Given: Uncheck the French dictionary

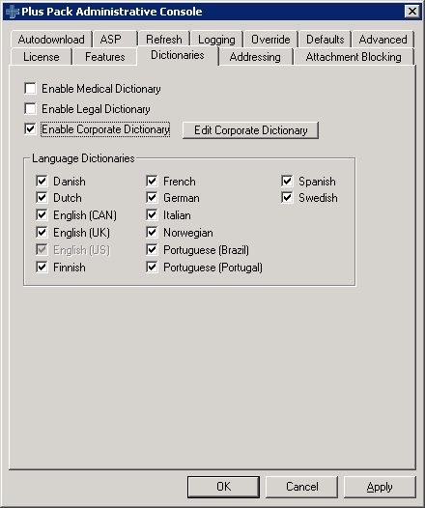Looking at the screenshot, I should coord(152,181).
